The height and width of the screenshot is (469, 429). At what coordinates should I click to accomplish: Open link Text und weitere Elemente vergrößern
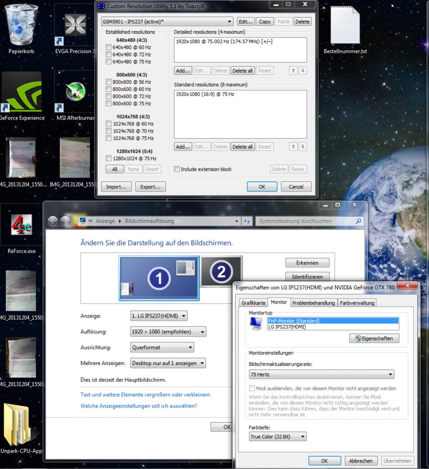(x=145, y=395)
